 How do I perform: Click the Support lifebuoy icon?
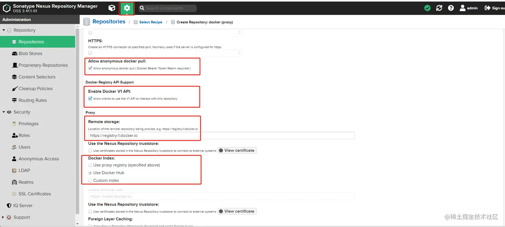(x=9, y=217)
